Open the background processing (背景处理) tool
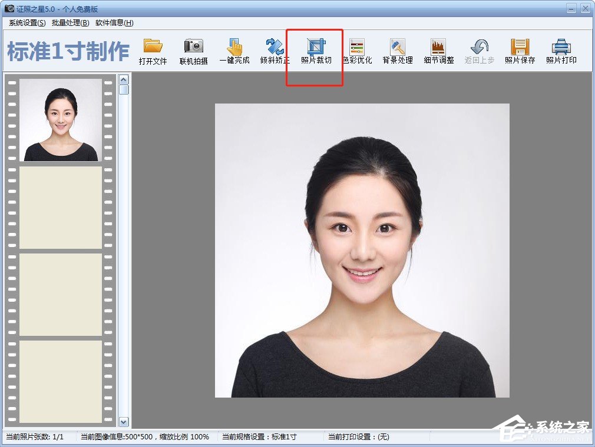This screenshot has width=595, height=447. [398, 47]
